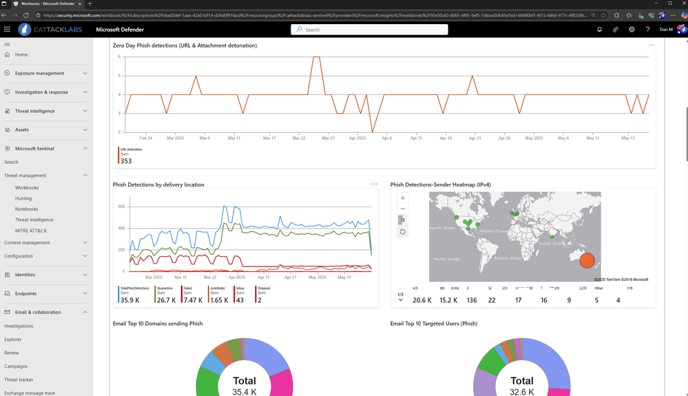Open the app launcher waffle icon

tap(7, 30)
